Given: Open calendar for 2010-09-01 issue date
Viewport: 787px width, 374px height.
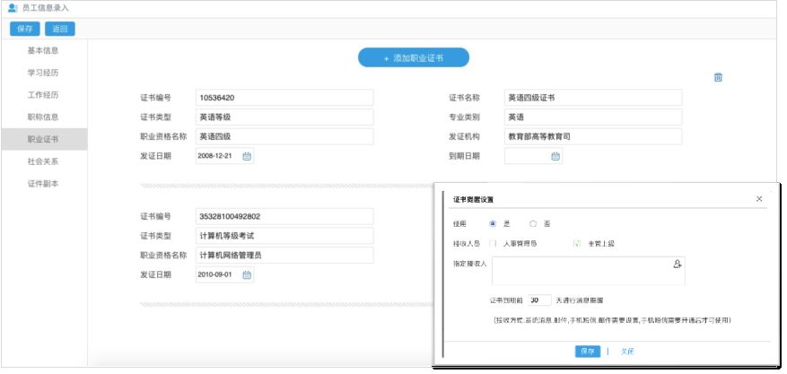Looking at the screenshot, I should pos(247,274).
